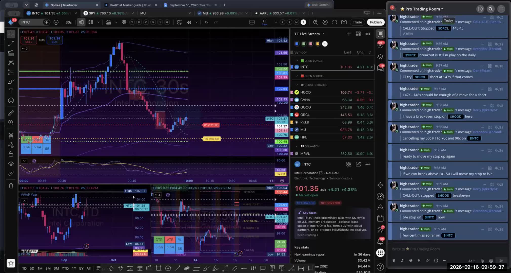Collapse the ON WATCH section
The image size is (511, 273).
tap(297, 146)
